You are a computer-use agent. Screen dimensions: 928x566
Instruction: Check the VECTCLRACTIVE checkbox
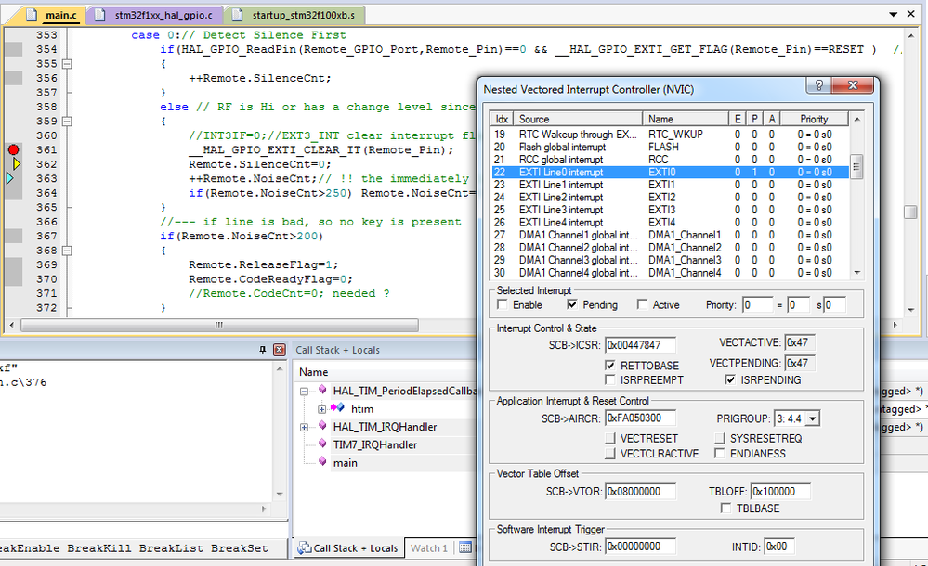[610, 454]
